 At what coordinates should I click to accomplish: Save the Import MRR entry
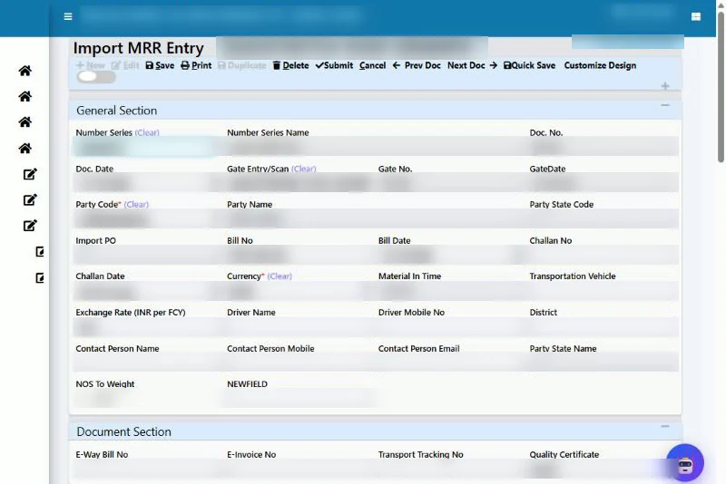pos(160,65)
